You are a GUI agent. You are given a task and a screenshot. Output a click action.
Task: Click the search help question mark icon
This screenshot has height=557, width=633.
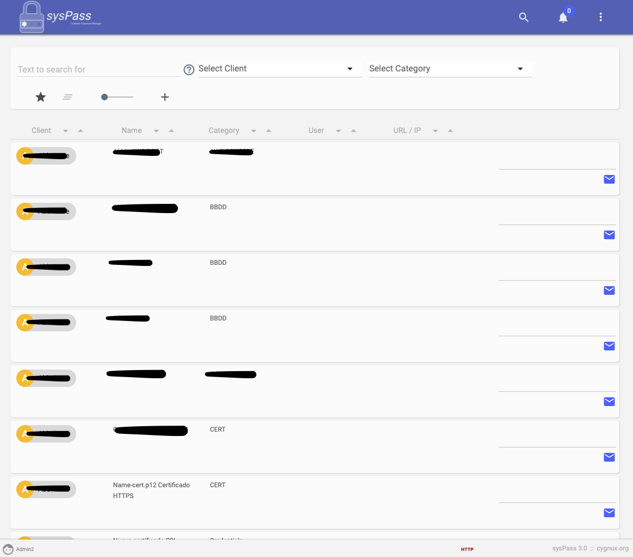(x=189, y=70)
